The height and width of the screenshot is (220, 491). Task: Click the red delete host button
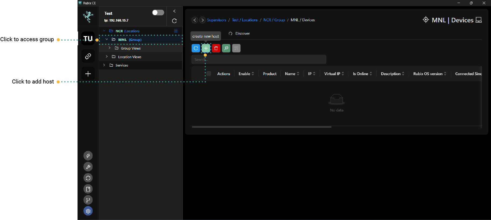pyautogui.click(x=216, y=48)
